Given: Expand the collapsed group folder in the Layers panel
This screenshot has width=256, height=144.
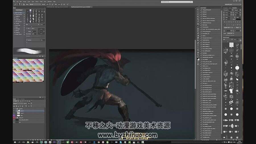Looking at the screenshot, I should point(16,118).
